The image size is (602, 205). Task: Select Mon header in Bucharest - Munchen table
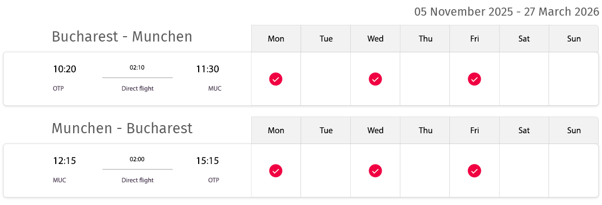(276, 39)
